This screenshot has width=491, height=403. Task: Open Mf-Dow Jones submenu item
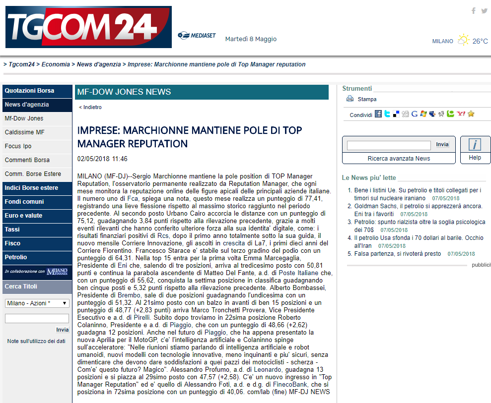[x=37, y=118]
